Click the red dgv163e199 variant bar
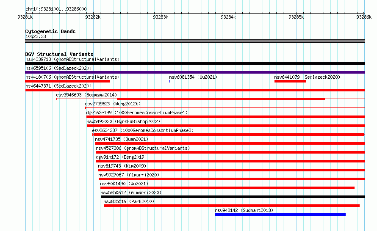Screen dimensions: 377x231 tap(226, 117)
